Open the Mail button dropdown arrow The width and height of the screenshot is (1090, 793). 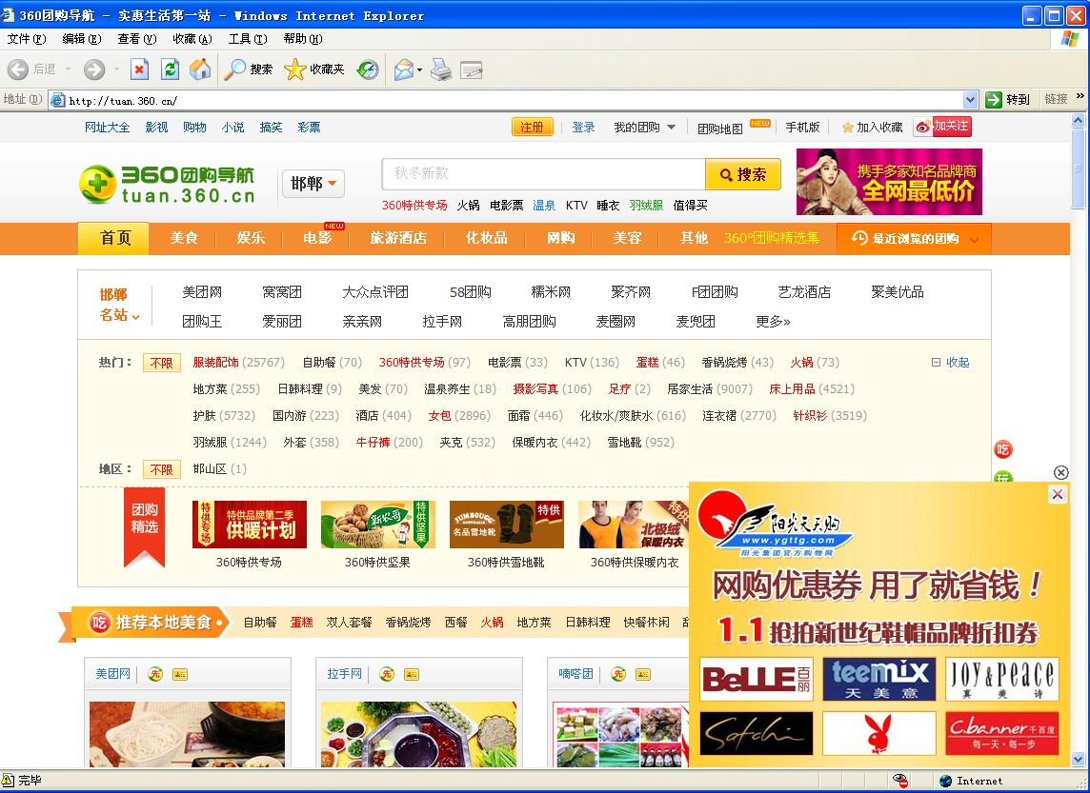(x=419, y=69)
